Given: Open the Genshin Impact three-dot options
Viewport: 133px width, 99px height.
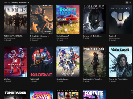Looking at the screenshot, I should [78, 79].
